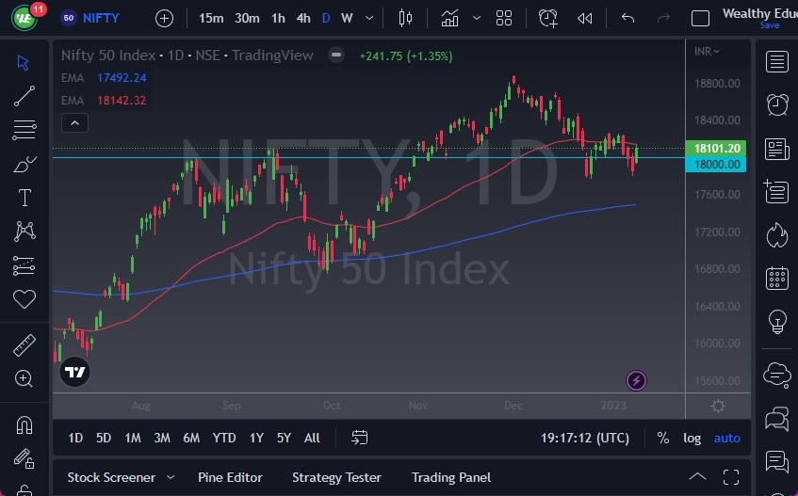Toggle magnet mode for drawings
The height and width of the screenshot is (496, 798).
24,424
